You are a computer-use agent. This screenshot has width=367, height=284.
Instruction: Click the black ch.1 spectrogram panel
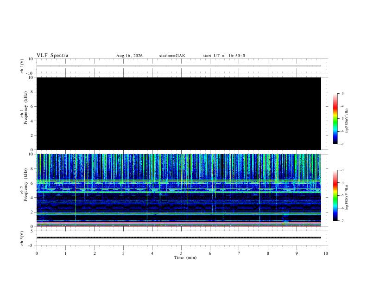coord(179,113)
